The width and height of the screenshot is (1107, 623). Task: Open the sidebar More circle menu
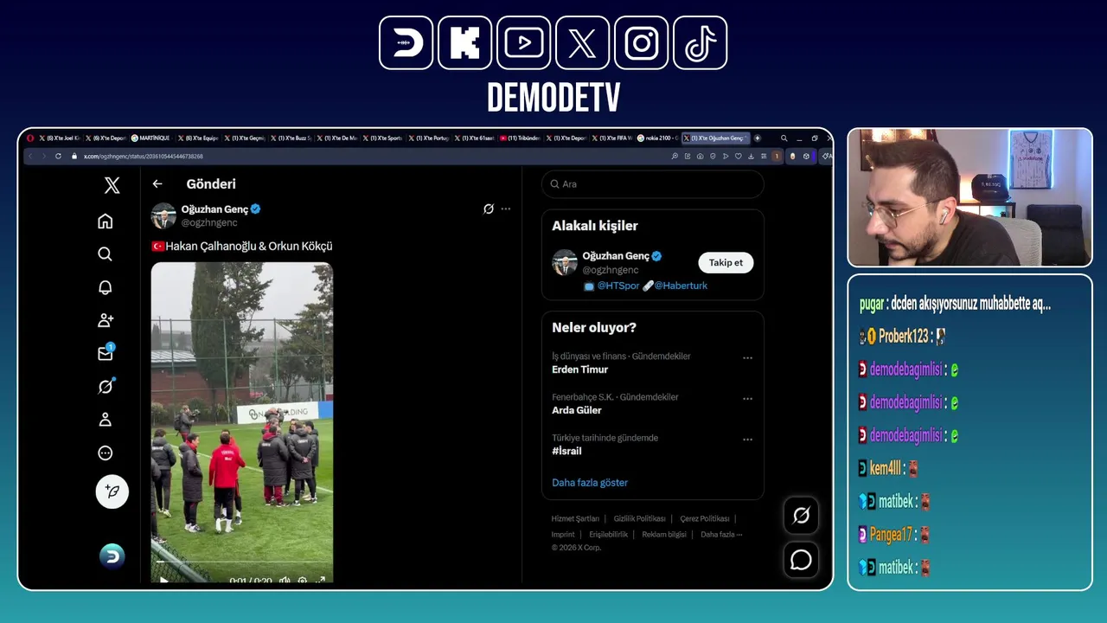(105, 453)
